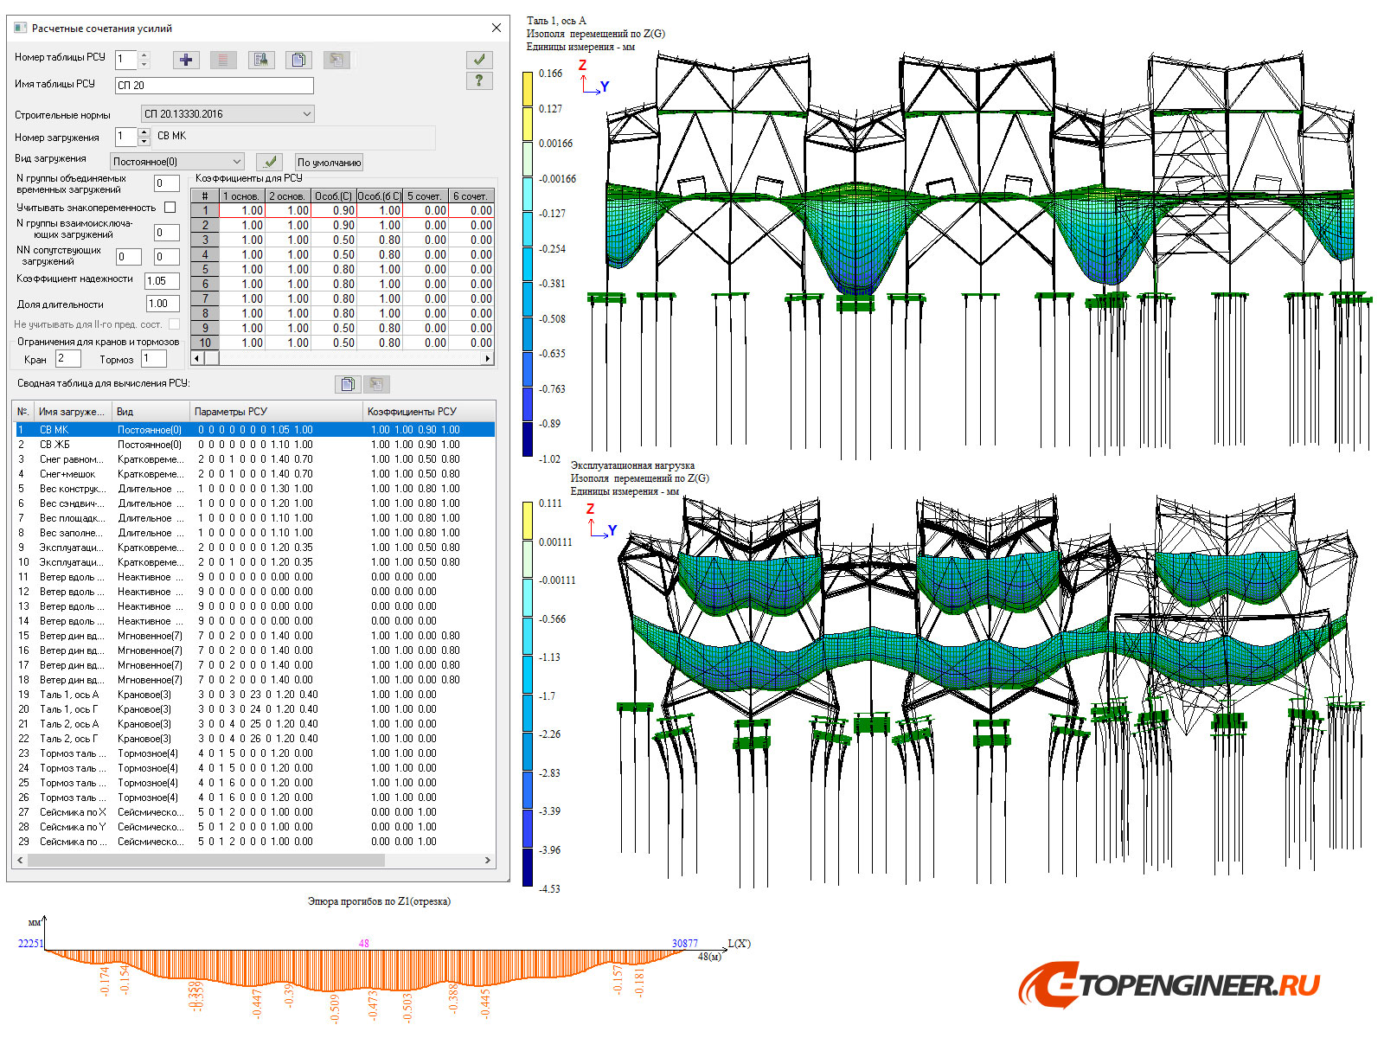Screen dimensions: 1384x1038
Task: Select row 27 'Сейсмика по X' loading
Action: click(254, 812)
